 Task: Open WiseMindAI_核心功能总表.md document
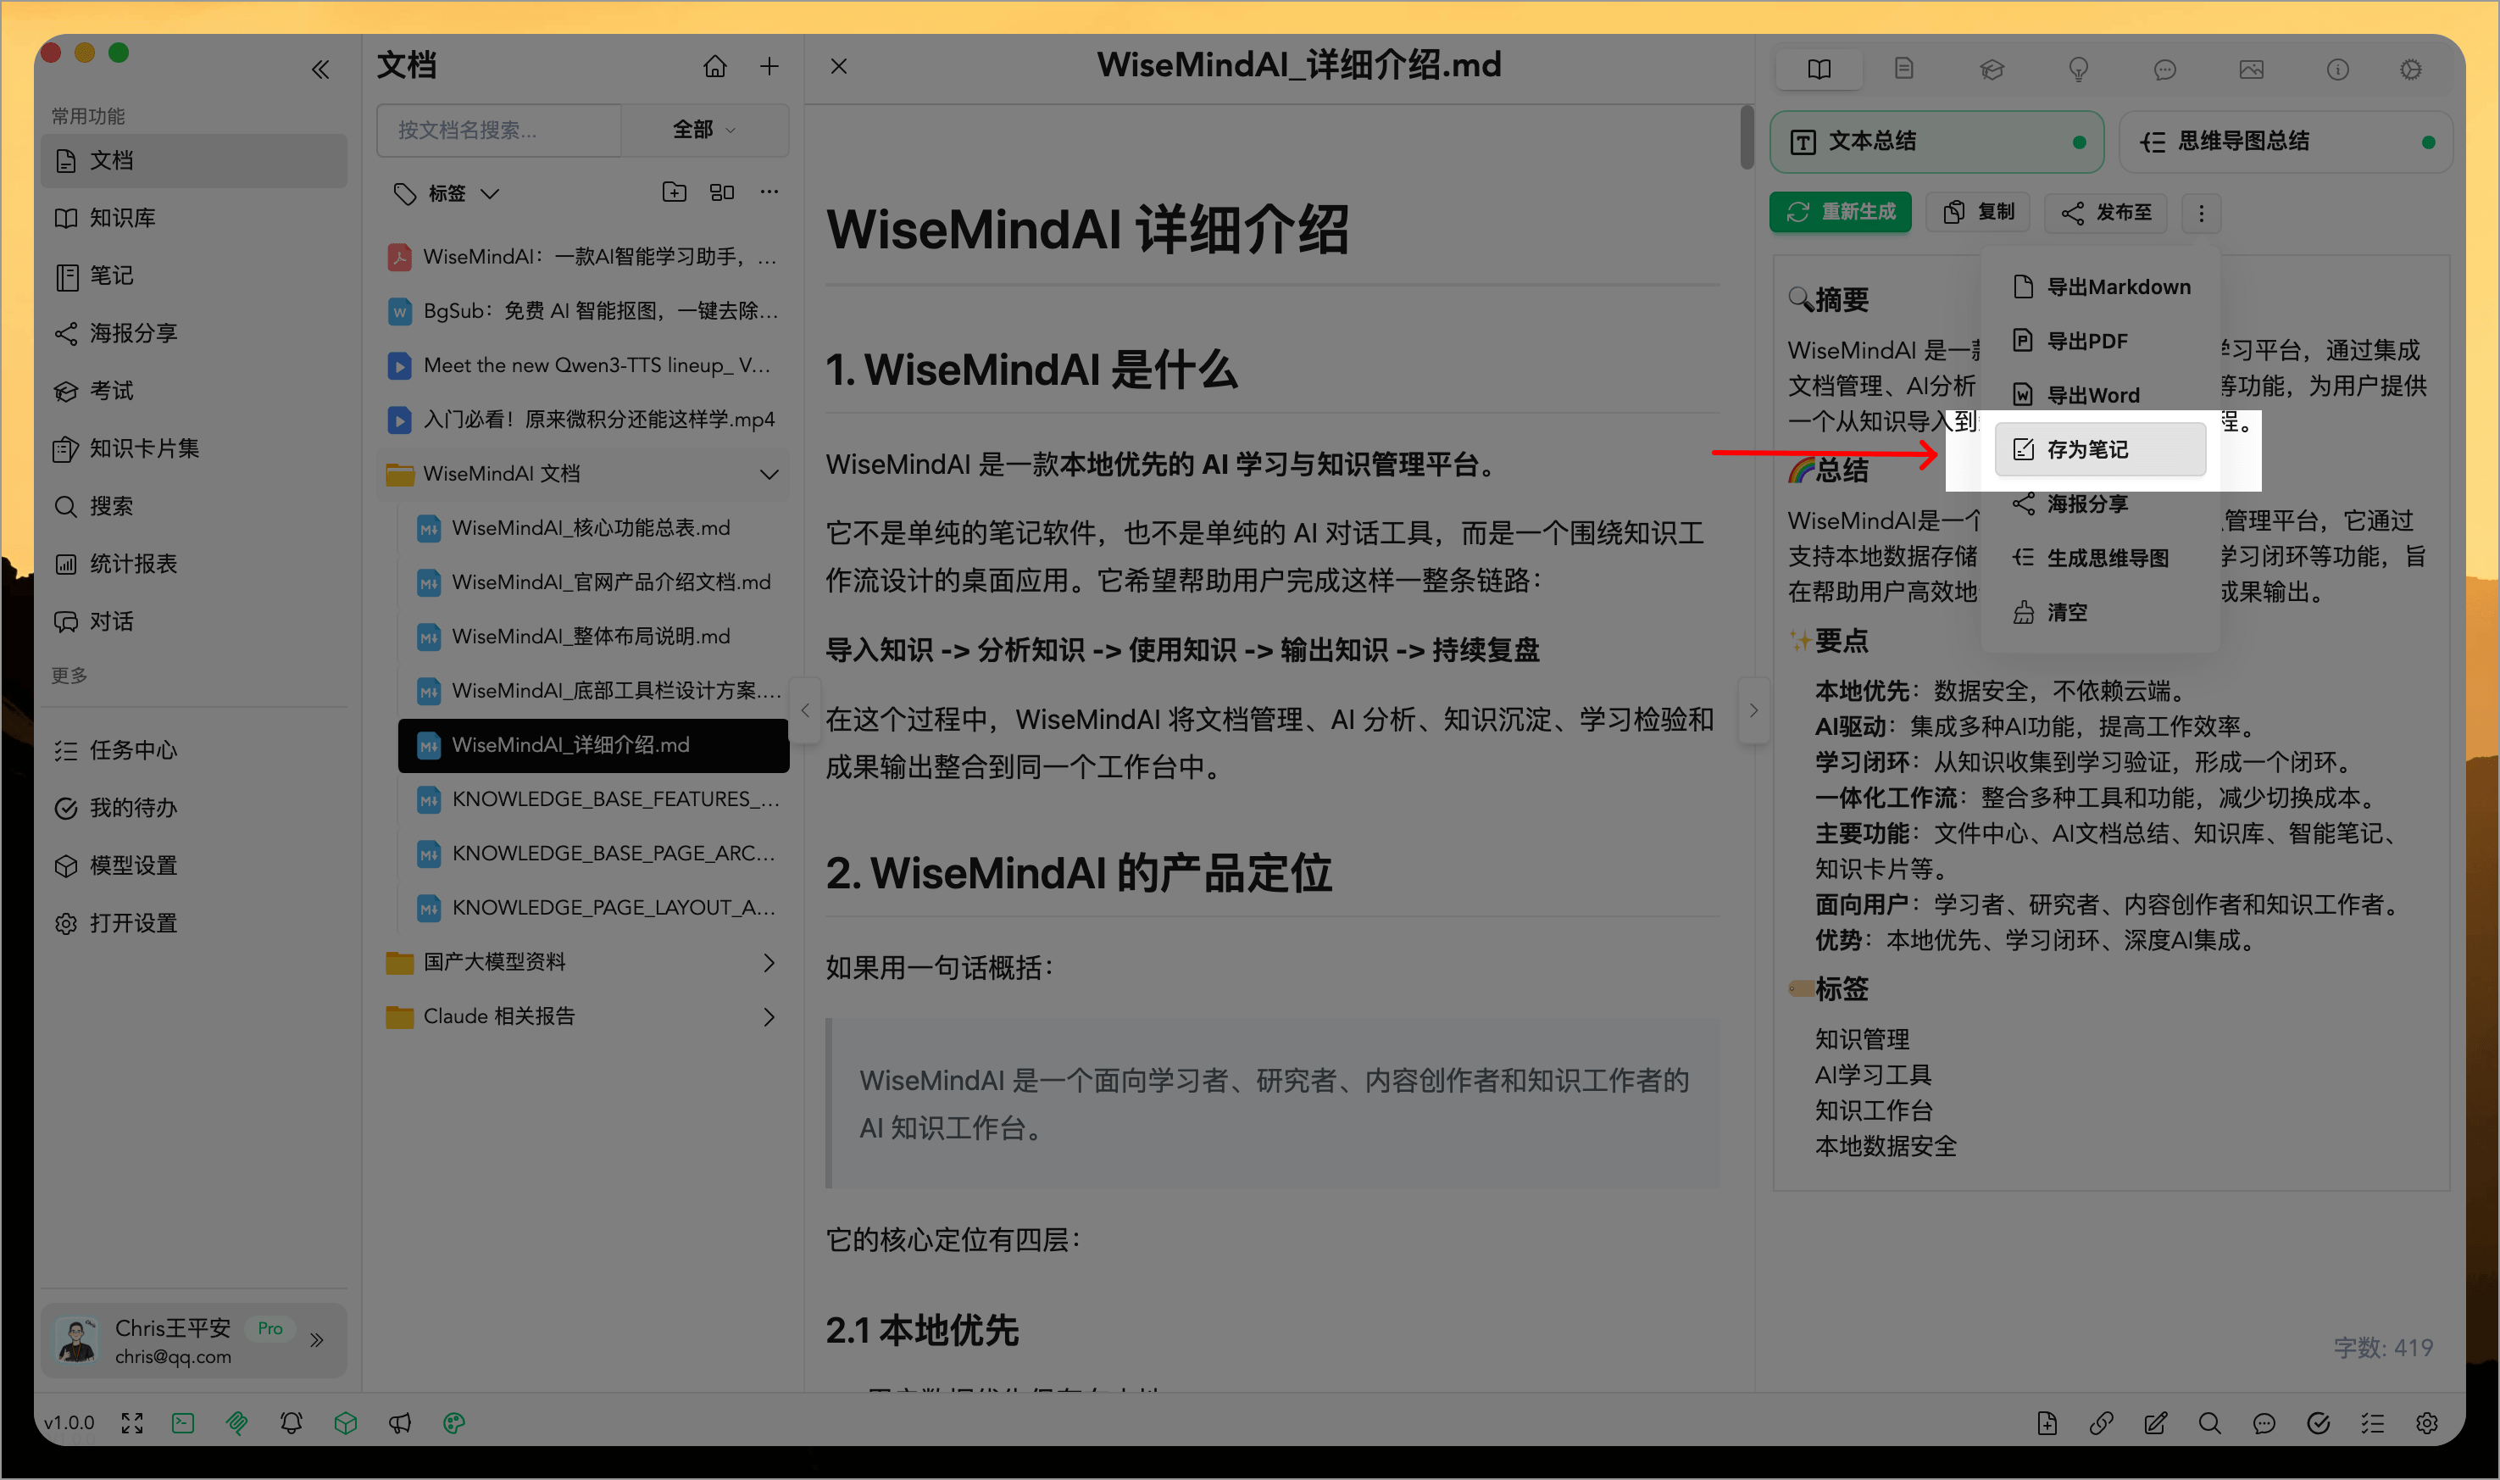pos(590,527)
